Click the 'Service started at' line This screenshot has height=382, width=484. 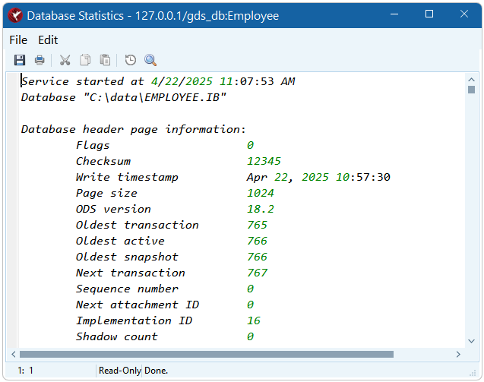point(158,81)
